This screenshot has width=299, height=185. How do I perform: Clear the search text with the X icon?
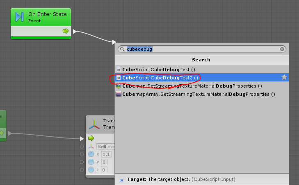(282, 49)
